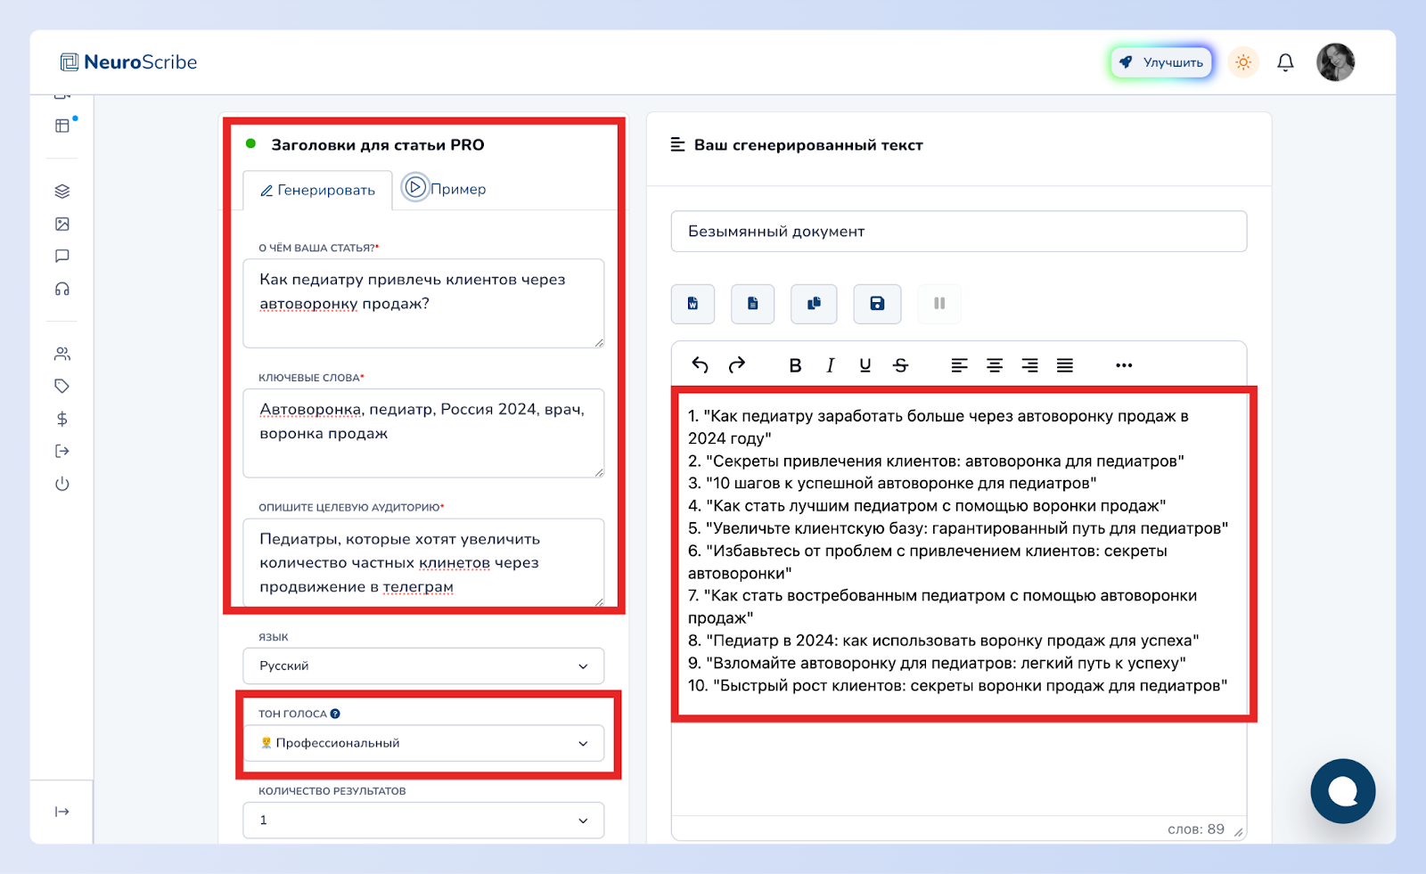
Task: Open the table icon in the sidebar
Action: coord(62,126)
